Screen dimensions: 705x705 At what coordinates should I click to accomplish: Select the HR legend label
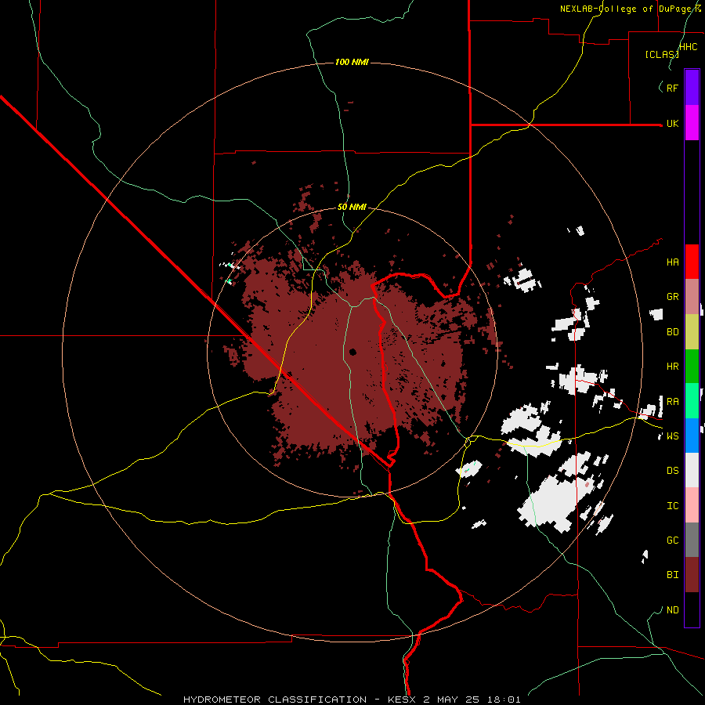point(672,367)
